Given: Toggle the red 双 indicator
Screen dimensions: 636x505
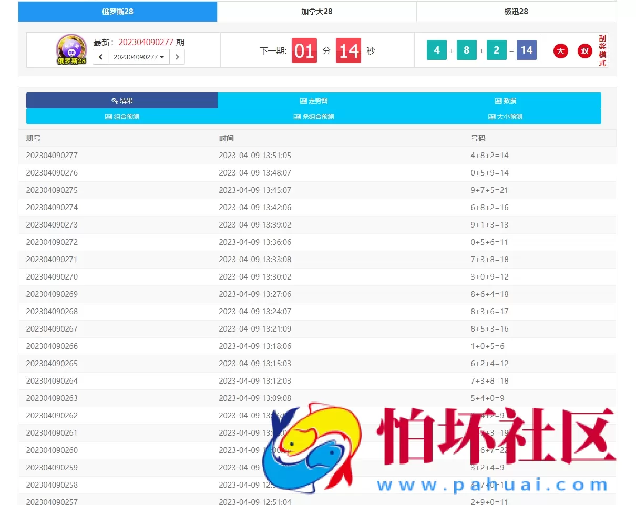Looking at the screenshot, I should pyautogui.click(x=584, y=51).
